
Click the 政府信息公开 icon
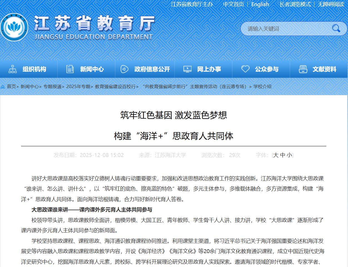(x=124, y=69)
